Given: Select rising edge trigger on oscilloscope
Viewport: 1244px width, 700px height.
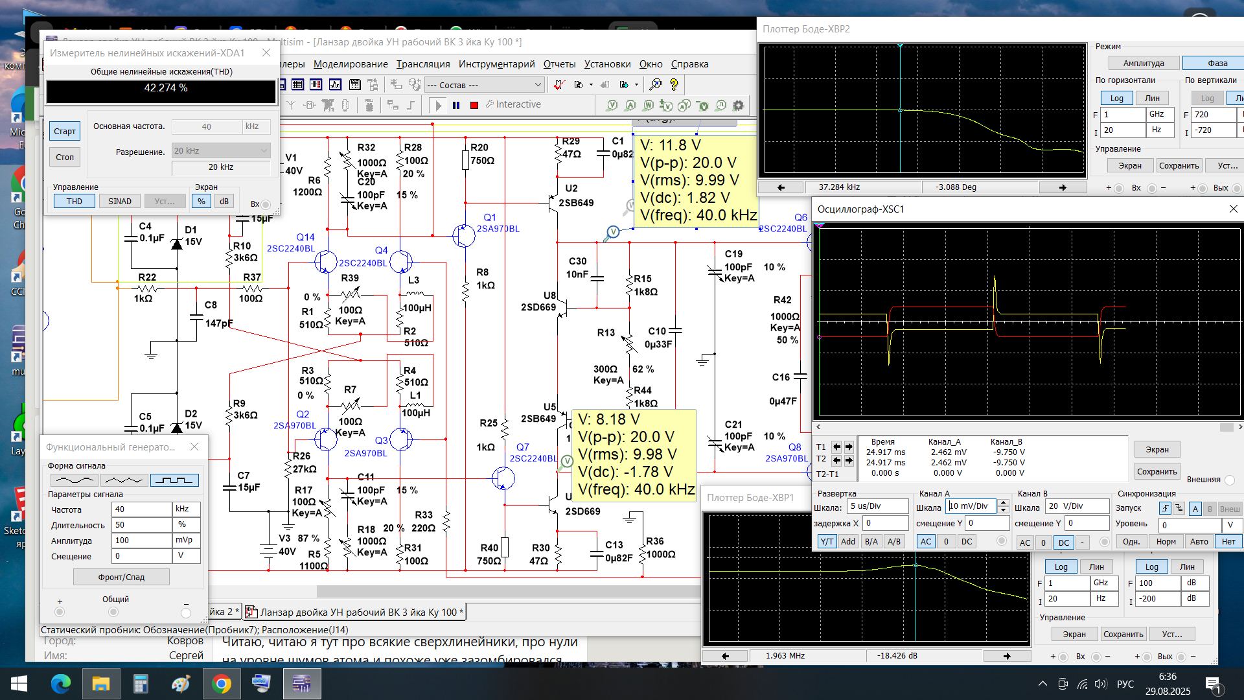Looking at the screenshot, I should [x=1166, y=508].
